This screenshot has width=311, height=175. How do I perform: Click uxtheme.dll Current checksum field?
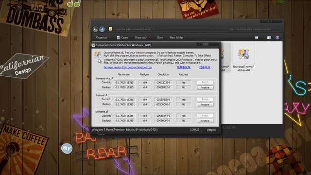coord(163,116)
